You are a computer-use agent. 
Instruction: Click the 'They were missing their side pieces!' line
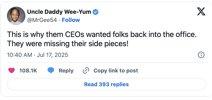68,44
